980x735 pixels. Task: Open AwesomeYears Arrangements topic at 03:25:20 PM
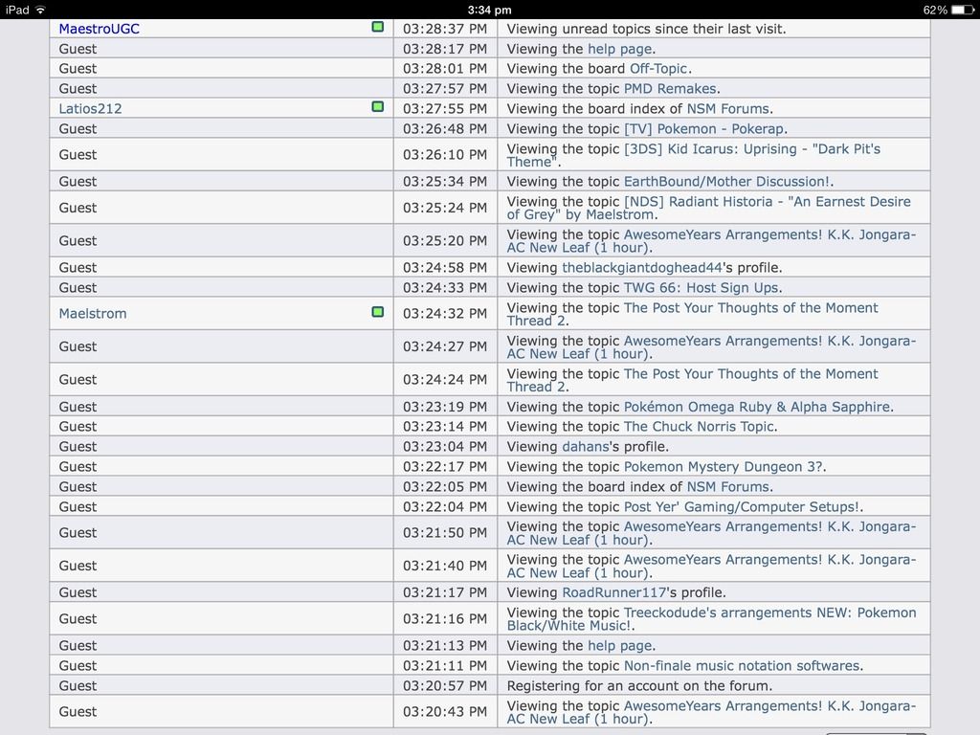[x=711, y=241]
